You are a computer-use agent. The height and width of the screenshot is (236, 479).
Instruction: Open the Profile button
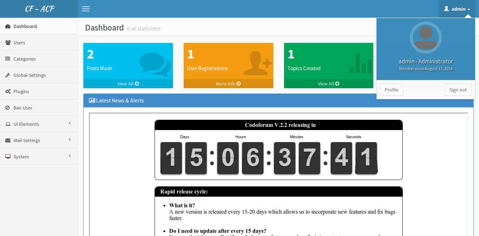(391, 90)
